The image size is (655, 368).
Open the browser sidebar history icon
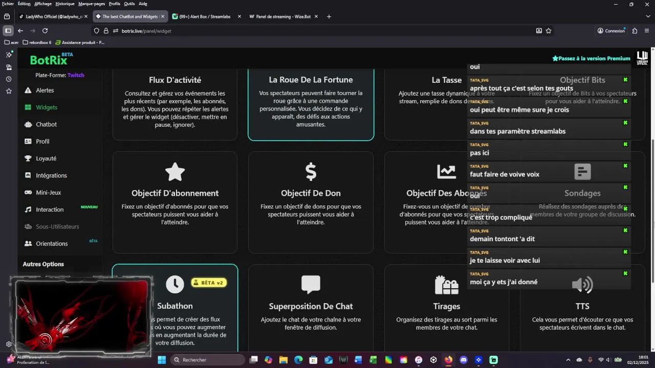9,79
